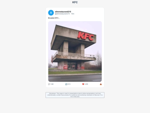This screenshot has height=113, width=150.
Task: Click the retweet arrows icon
Action: pyautogui.click(x=66, y=84)
